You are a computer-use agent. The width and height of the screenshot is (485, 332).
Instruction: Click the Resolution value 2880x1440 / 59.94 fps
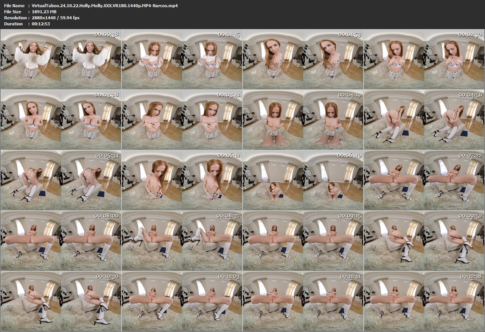click(x=56, y=18)
